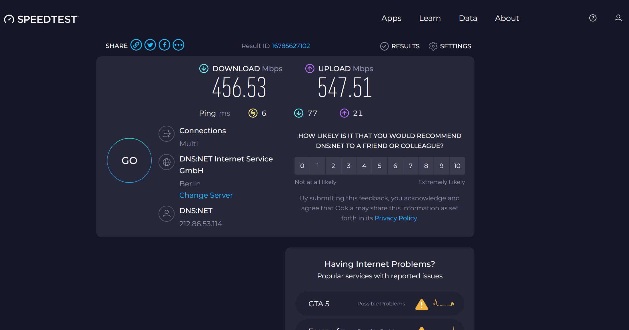The width and height of the screenshot is (629, 330).
Task: Open the Apps menu
Action: click(x=391, y=18)
